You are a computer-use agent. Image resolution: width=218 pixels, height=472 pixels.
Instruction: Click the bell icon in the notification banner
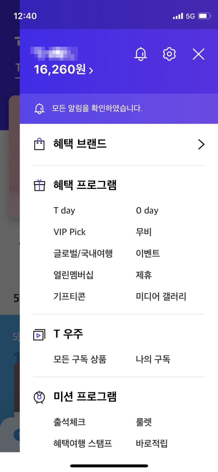(x=40, y=108)
